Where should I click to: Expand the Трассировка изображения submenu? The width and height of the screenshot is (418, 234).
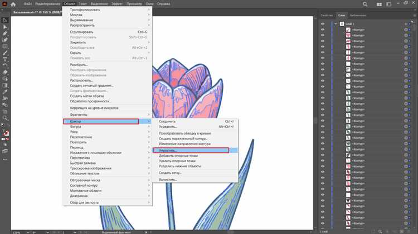(108, 168)
